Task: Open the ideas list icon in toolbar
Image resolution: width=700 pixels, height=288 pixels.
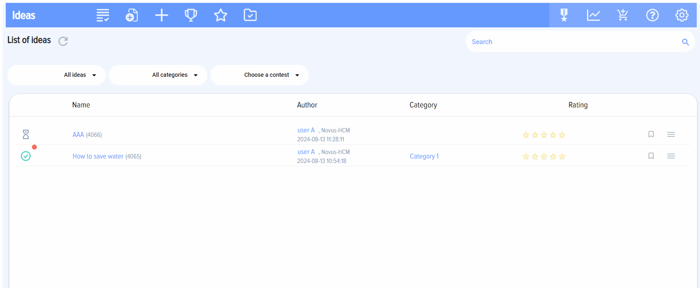Action: pos(102,16)
